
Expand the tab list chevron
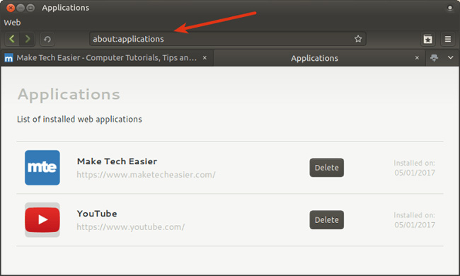pyautogui.click(x=451, y=57)
